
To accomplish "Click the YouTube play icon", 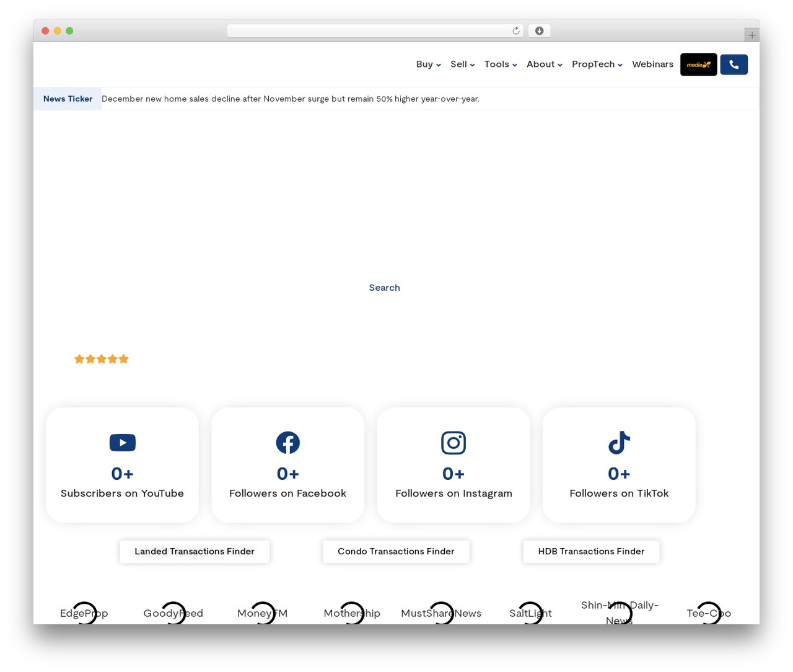I will (123, 443).
